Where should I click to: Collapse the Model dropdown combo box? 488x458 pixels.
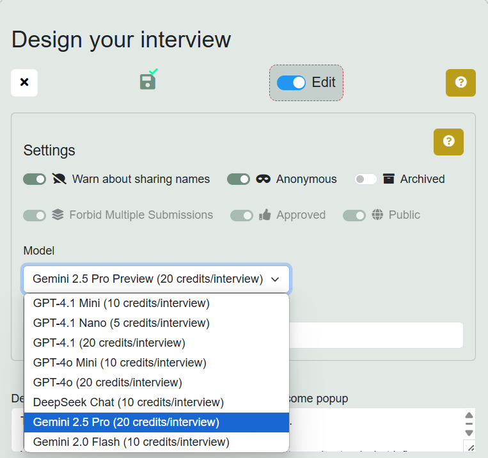pos(157,279)
